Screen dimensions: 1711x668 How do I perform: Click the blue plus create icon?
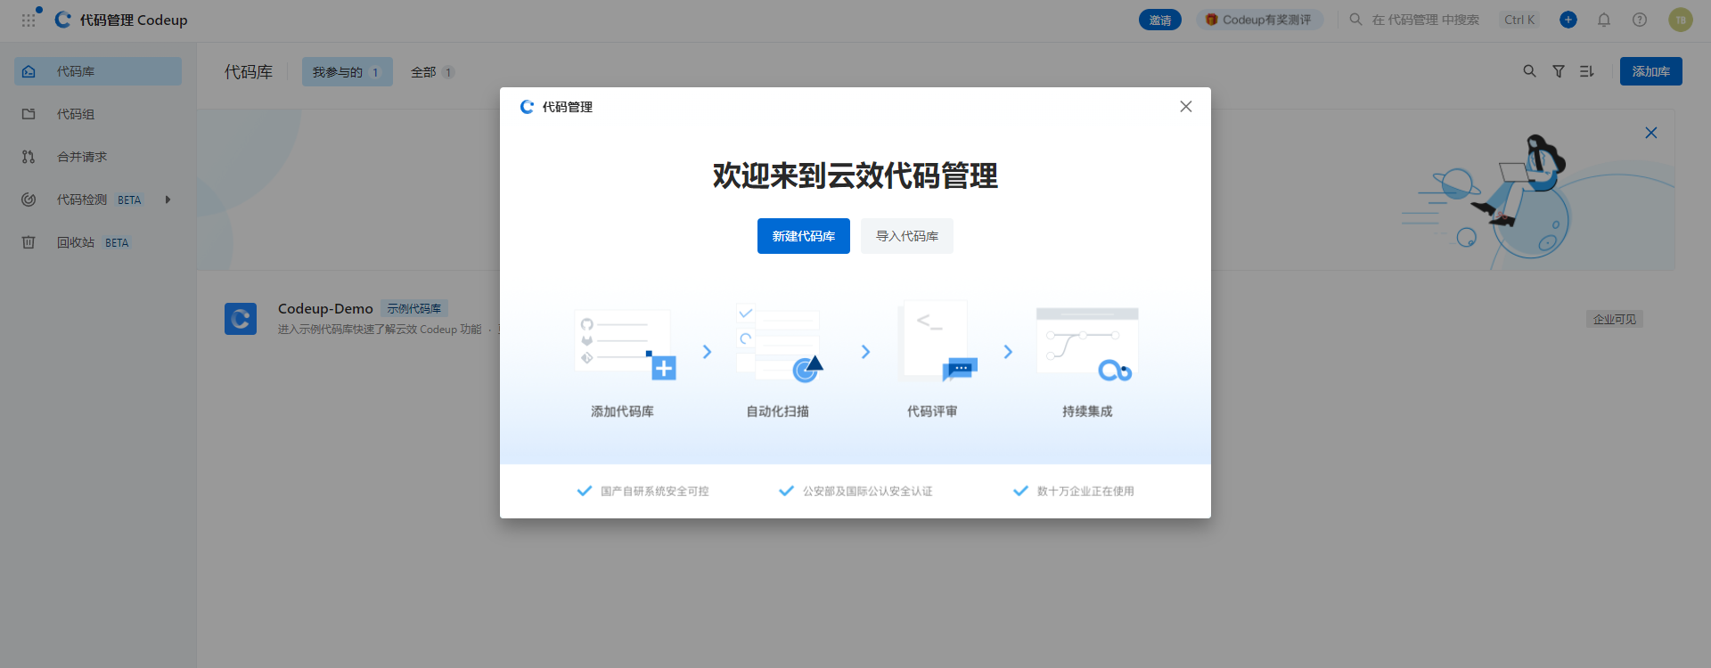[1568, 20]
